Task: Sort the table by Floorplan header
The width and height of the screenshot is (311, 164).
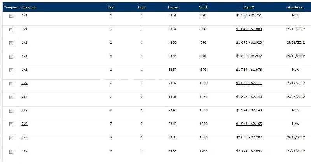Action: (29, 7)
